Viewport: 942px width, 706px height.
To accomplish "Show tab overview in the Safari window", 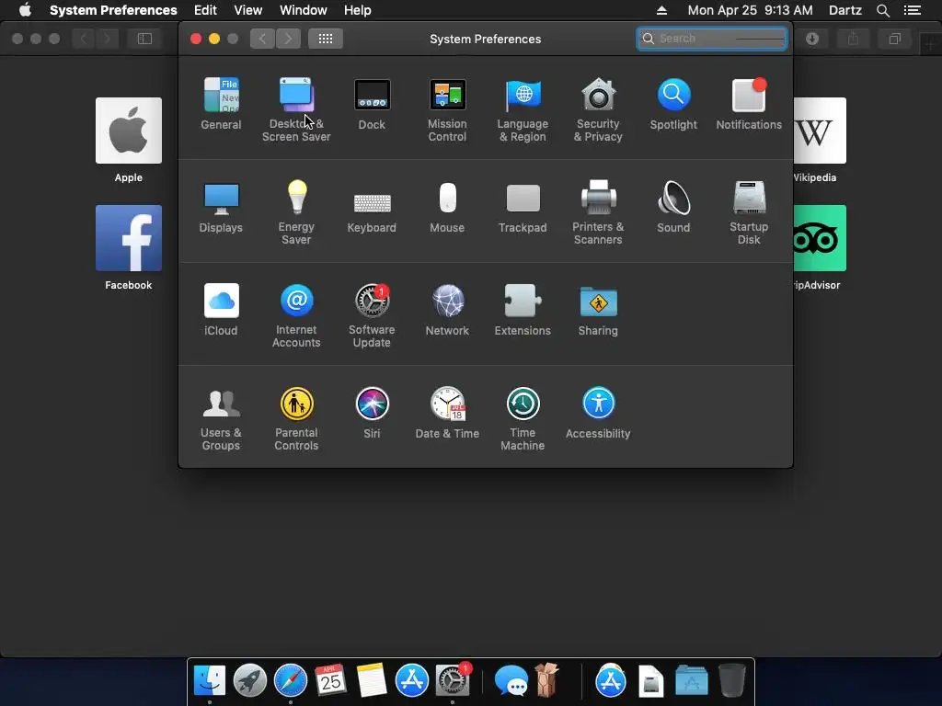I will click(x=894, y=39).
